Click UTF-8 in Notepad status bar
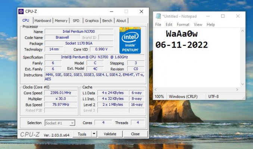 (213, 96)
